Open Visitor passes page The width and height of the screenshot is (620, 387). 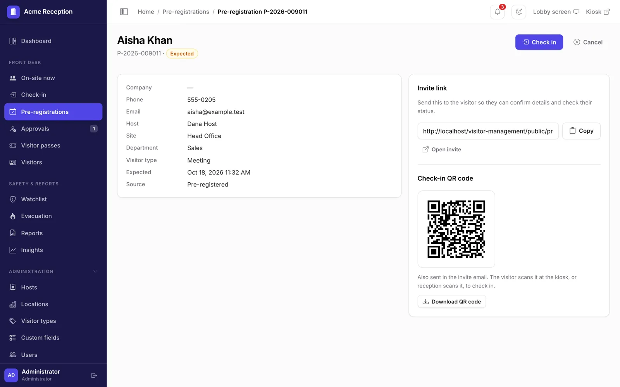click(53, 146)
